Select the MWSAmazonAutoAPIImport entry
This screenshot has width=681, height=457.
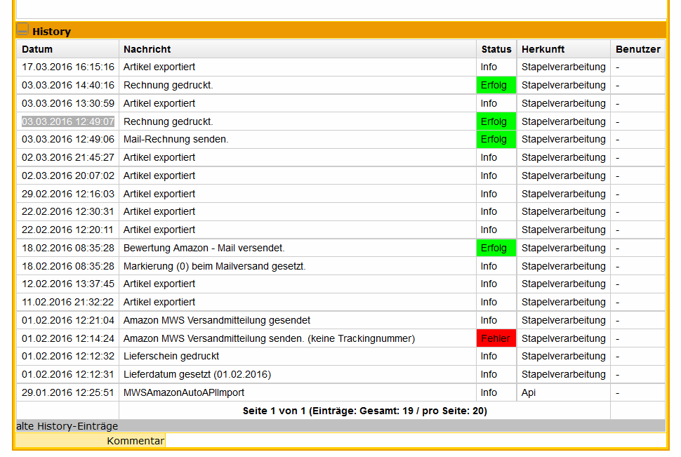click(184, 392)
